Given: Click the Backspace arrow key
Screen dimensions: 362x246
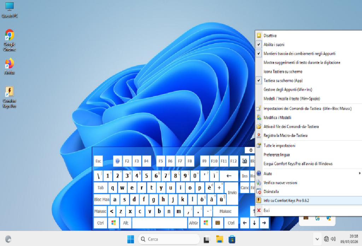Looking at the screenshot, I should [229, 176].
